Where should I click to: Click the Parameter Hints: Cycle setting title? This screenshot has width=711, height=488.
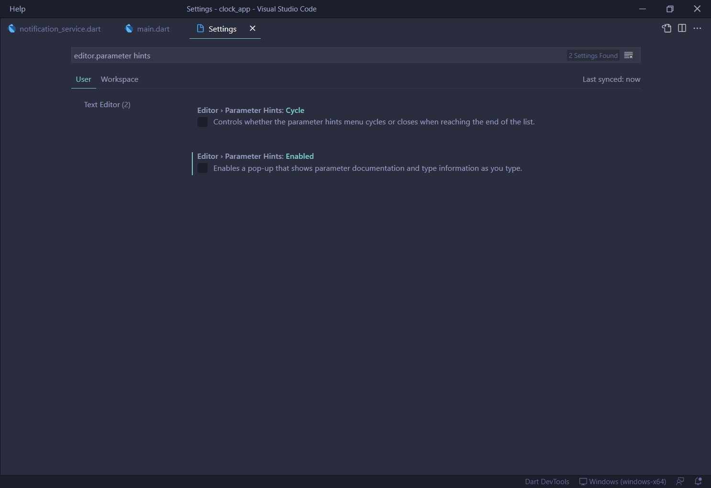(251, 110)
